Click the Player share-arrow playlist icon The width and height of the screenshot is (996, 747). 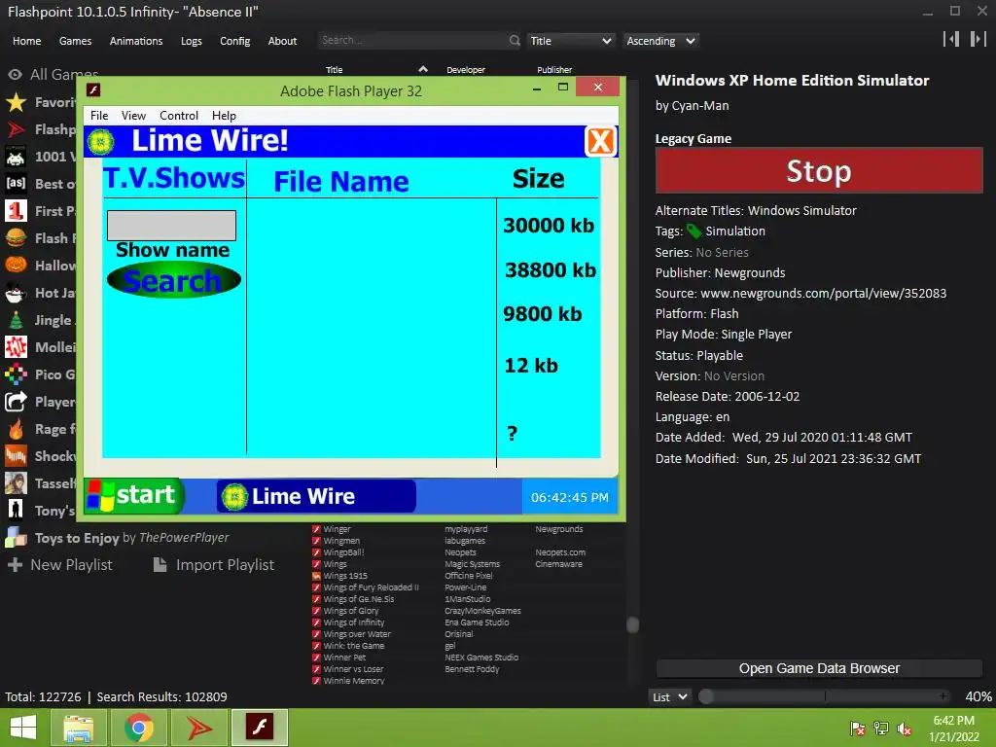click(16, 402)
